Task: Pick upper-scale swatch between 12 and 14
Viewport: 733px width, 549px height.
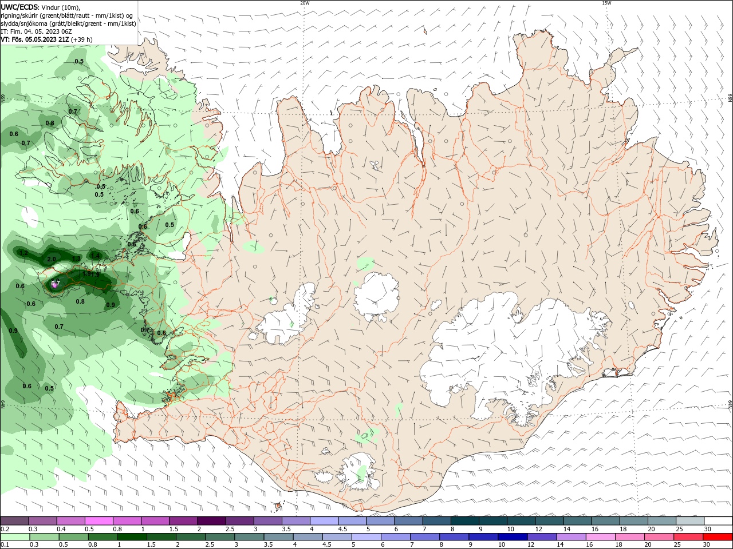Action: (549, 521)
